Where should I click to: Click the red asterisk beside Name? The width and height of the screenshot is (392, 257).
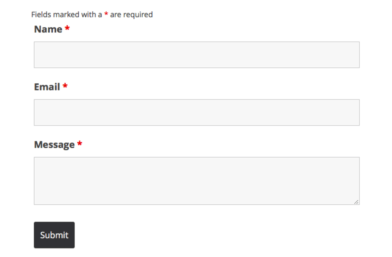(x=67, y=28)
